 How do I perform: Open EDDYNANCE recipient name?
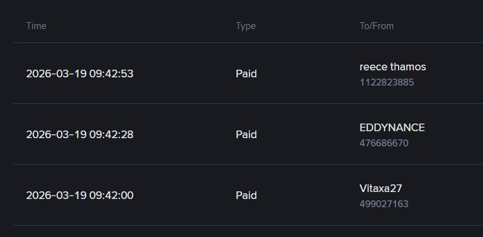[x=392, y=127]
